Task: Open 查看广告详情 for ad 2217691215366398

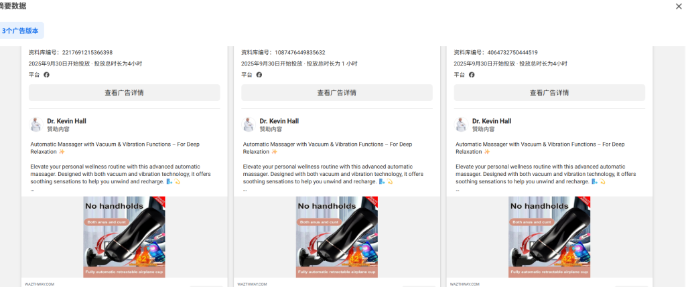Action: point(124,93)
